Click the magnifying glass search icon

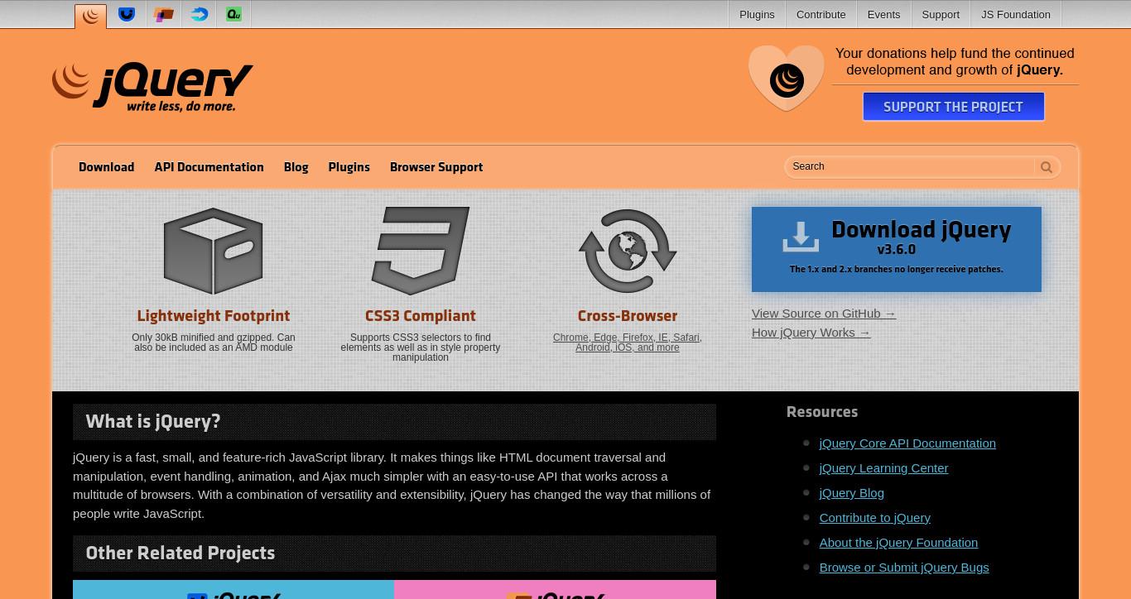1047,167
